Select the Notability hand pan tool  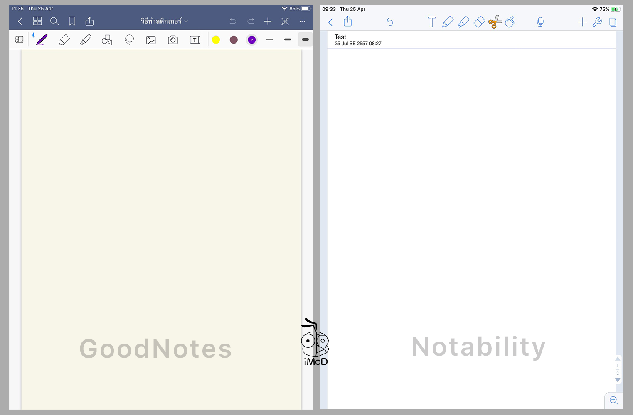click(510, 22)
